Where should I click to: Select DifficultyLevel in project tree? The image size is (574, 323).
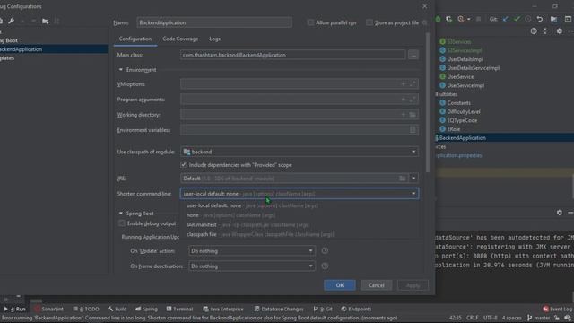pos(464,111)
